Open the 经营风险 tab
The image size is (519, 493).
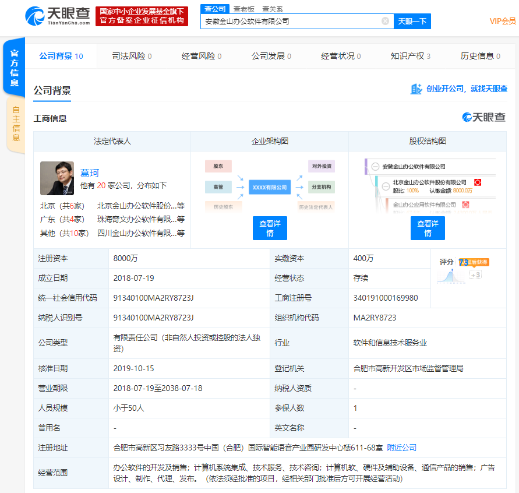[x=201, y=56]
